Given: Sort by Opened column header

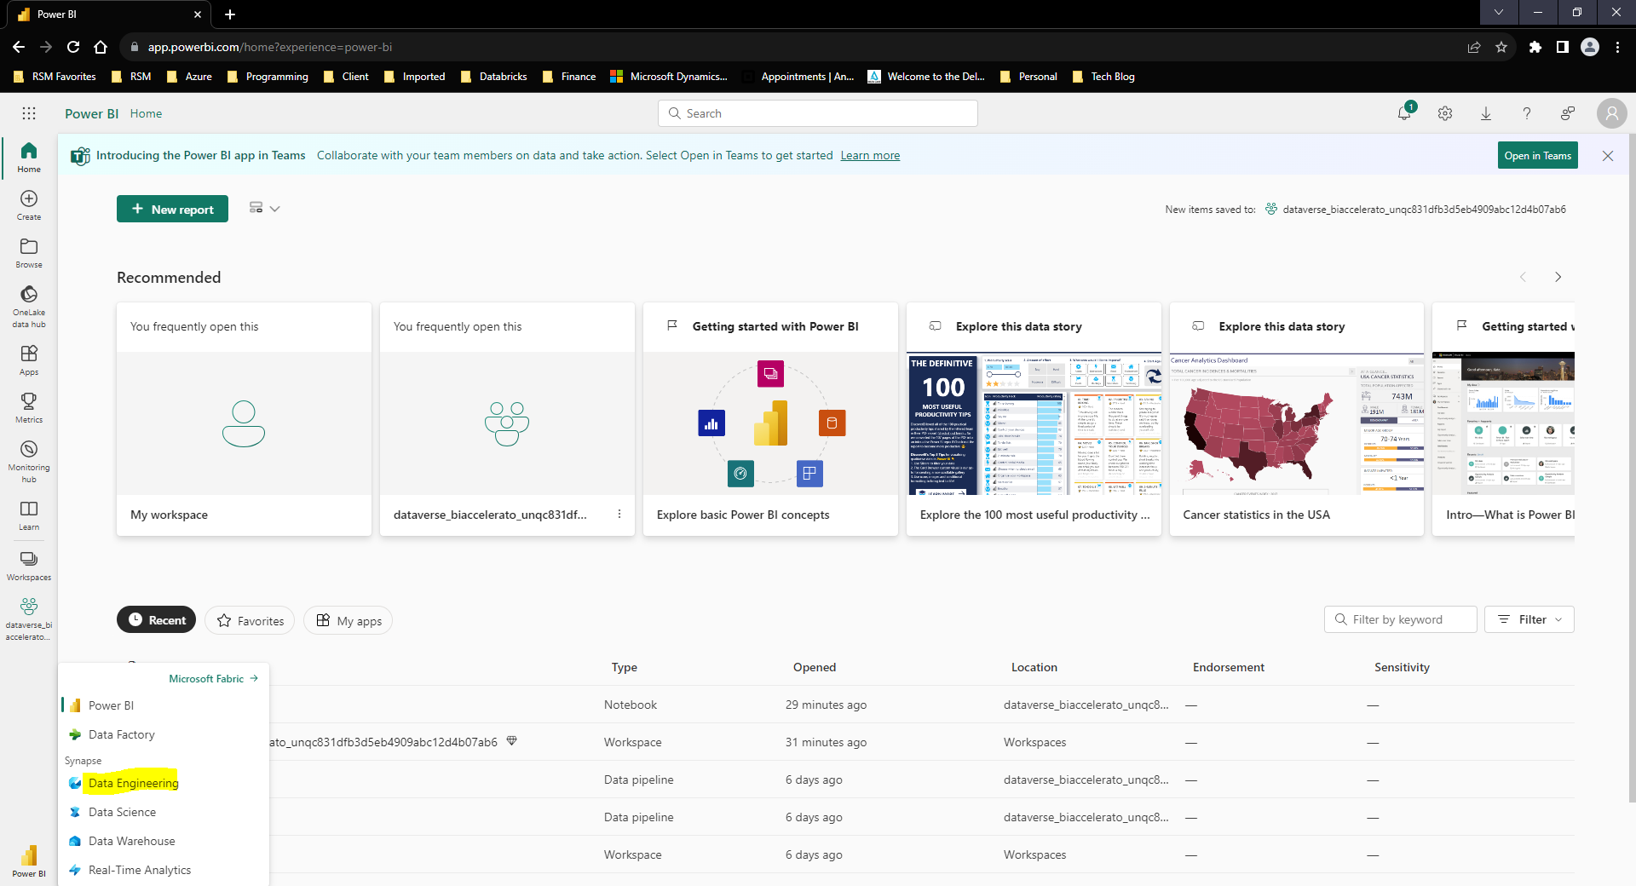Looking at the screenshot, I should coord(815,667).
